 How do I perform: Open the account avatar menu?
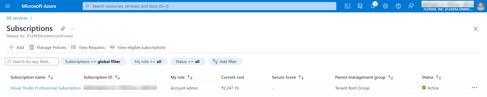481,6
